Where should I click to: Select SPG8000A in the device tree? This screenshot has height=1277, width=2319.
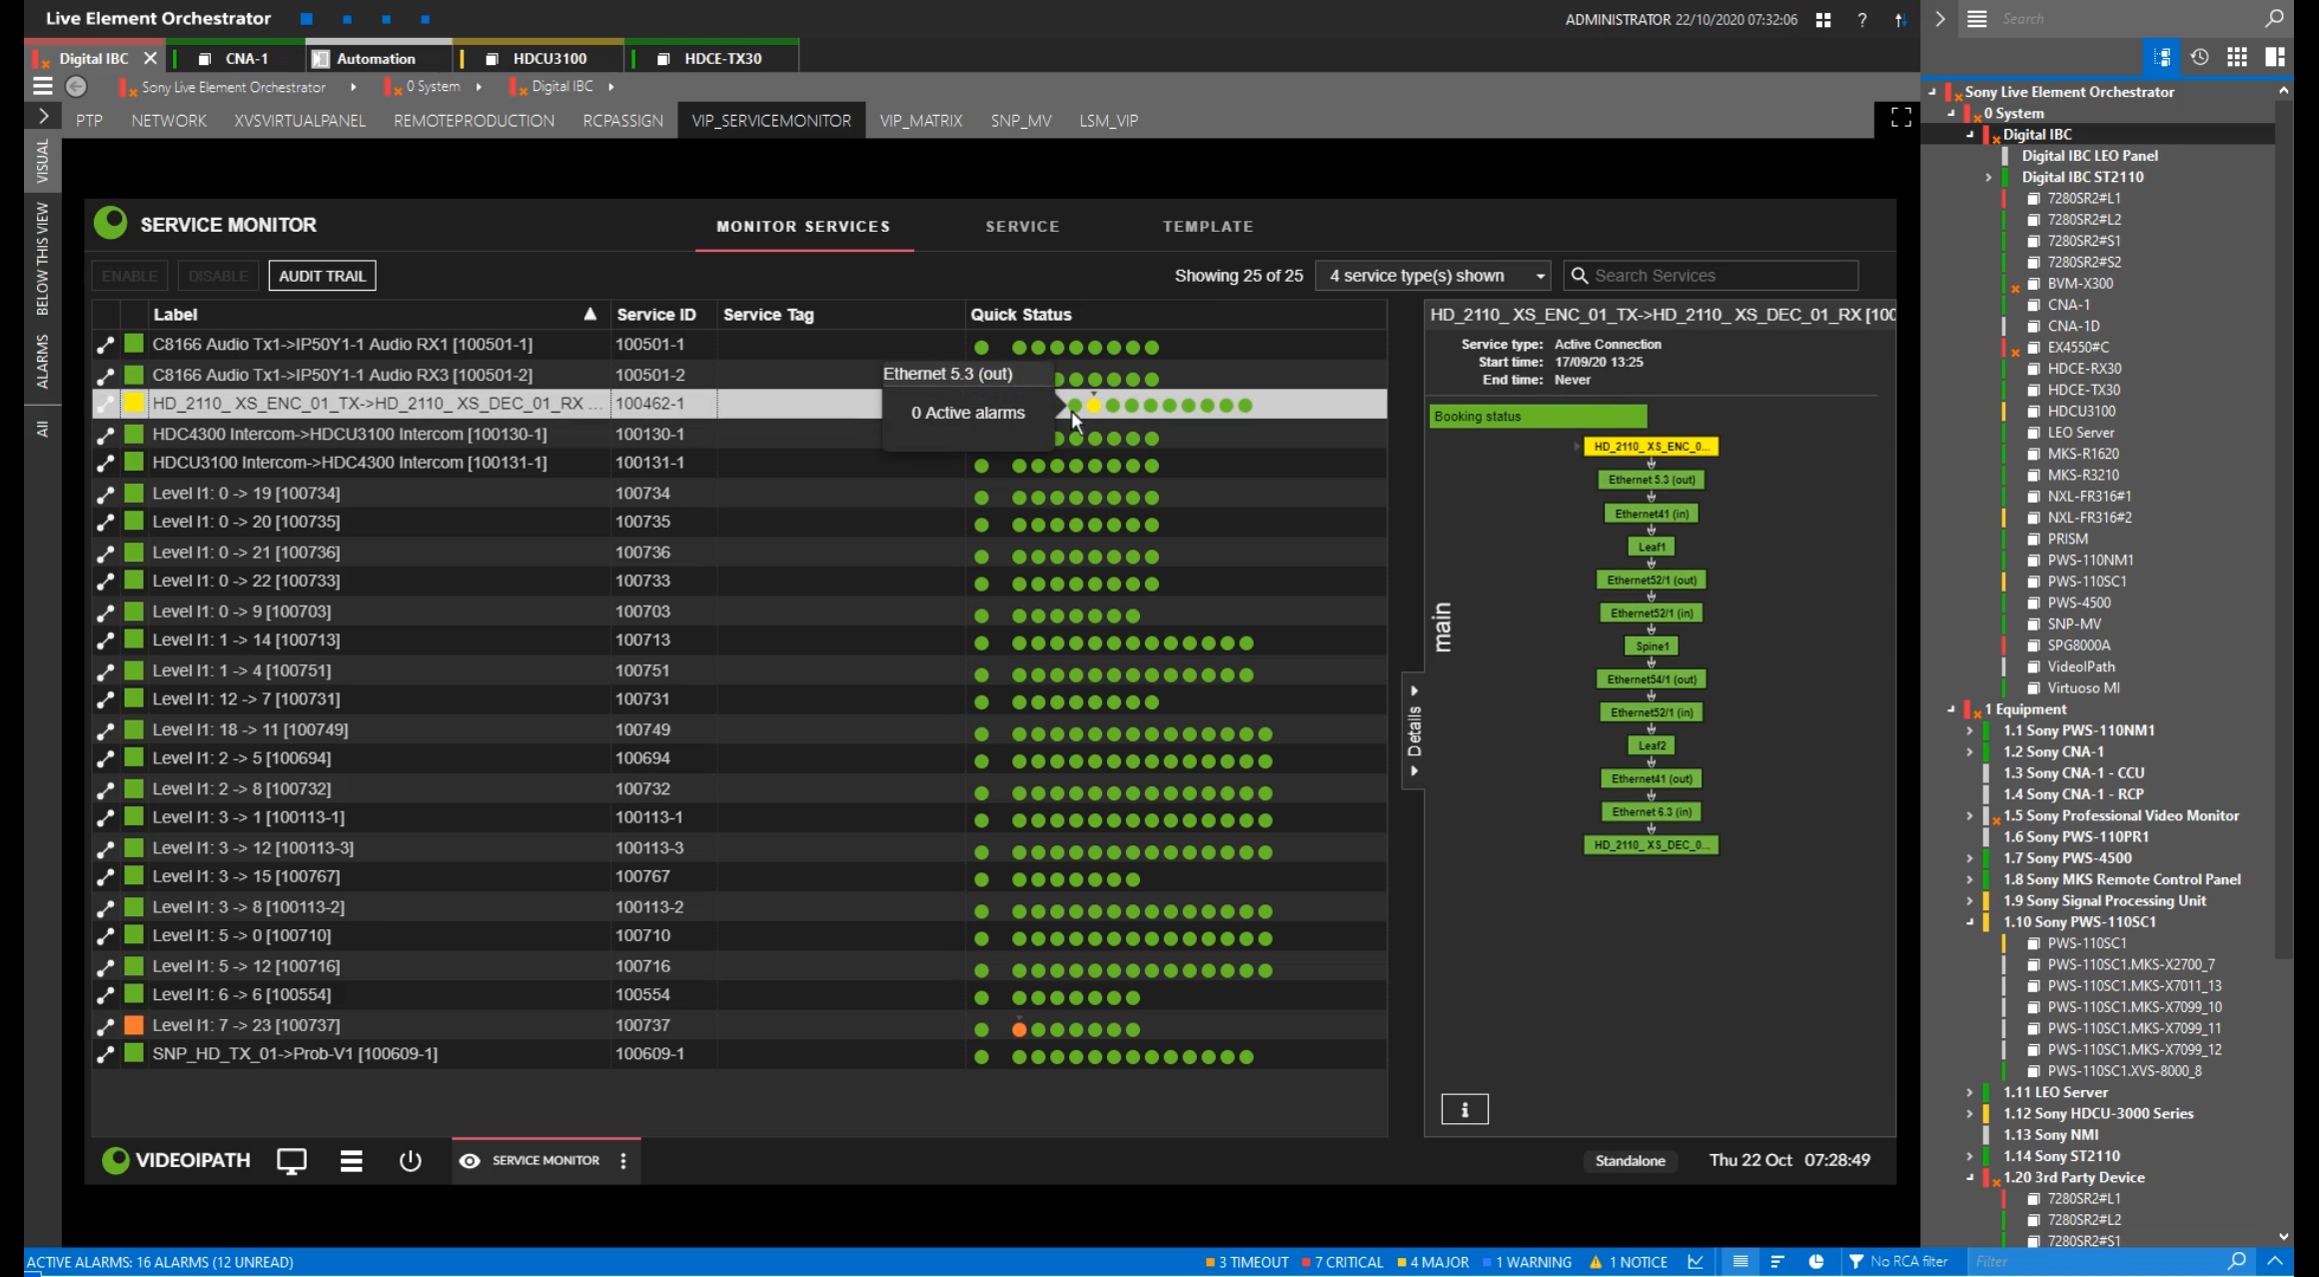(x=2079, y=645)
